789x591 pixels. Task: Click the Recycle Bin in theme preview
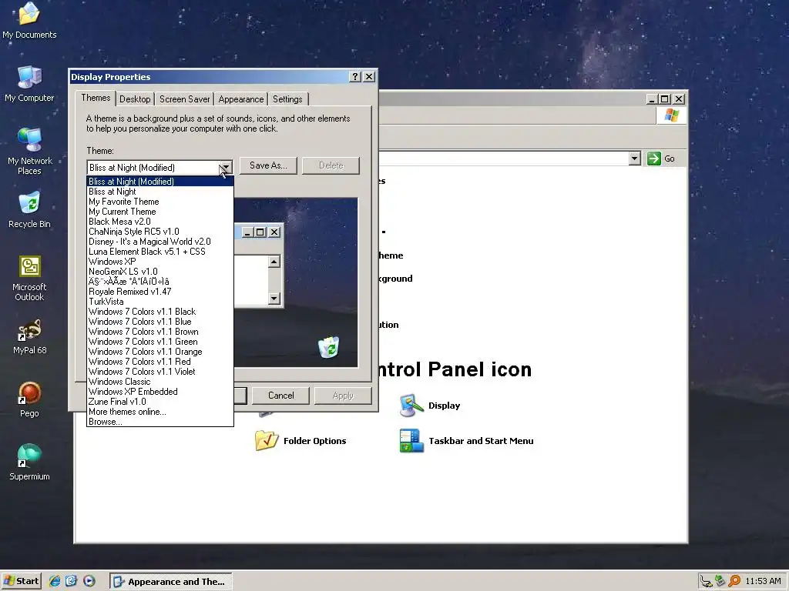pyautogui.click(x=328, y=347)
